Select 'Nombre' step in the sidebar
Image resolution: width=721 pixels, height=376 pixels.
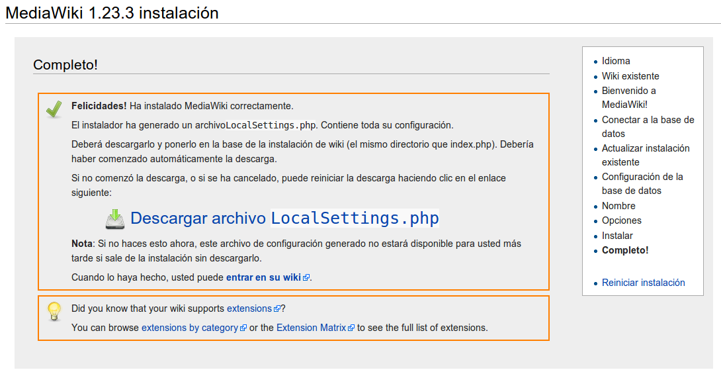pos(618,206)
